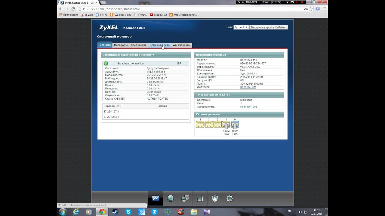385x216 pixels.
Task: Open the Одноклассники bookmark
Action: click(121, 14)
